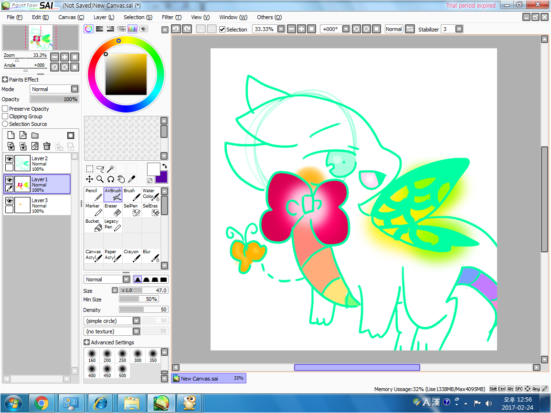
Task: Set Selection Source radio button
Action: coord(5,124)
